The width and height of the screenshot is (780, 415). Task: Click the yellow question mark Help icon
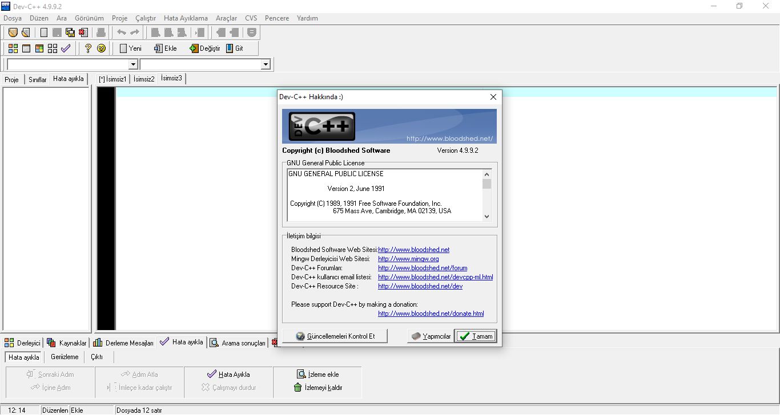tap(88, 48)
